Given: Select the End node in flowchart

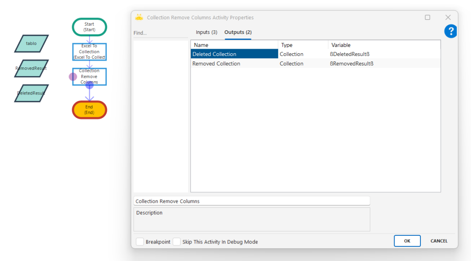Looking at the screenshot, I should point(89,110).
